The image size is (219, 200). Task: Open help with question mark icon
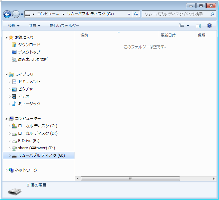[x=209, y=26]
